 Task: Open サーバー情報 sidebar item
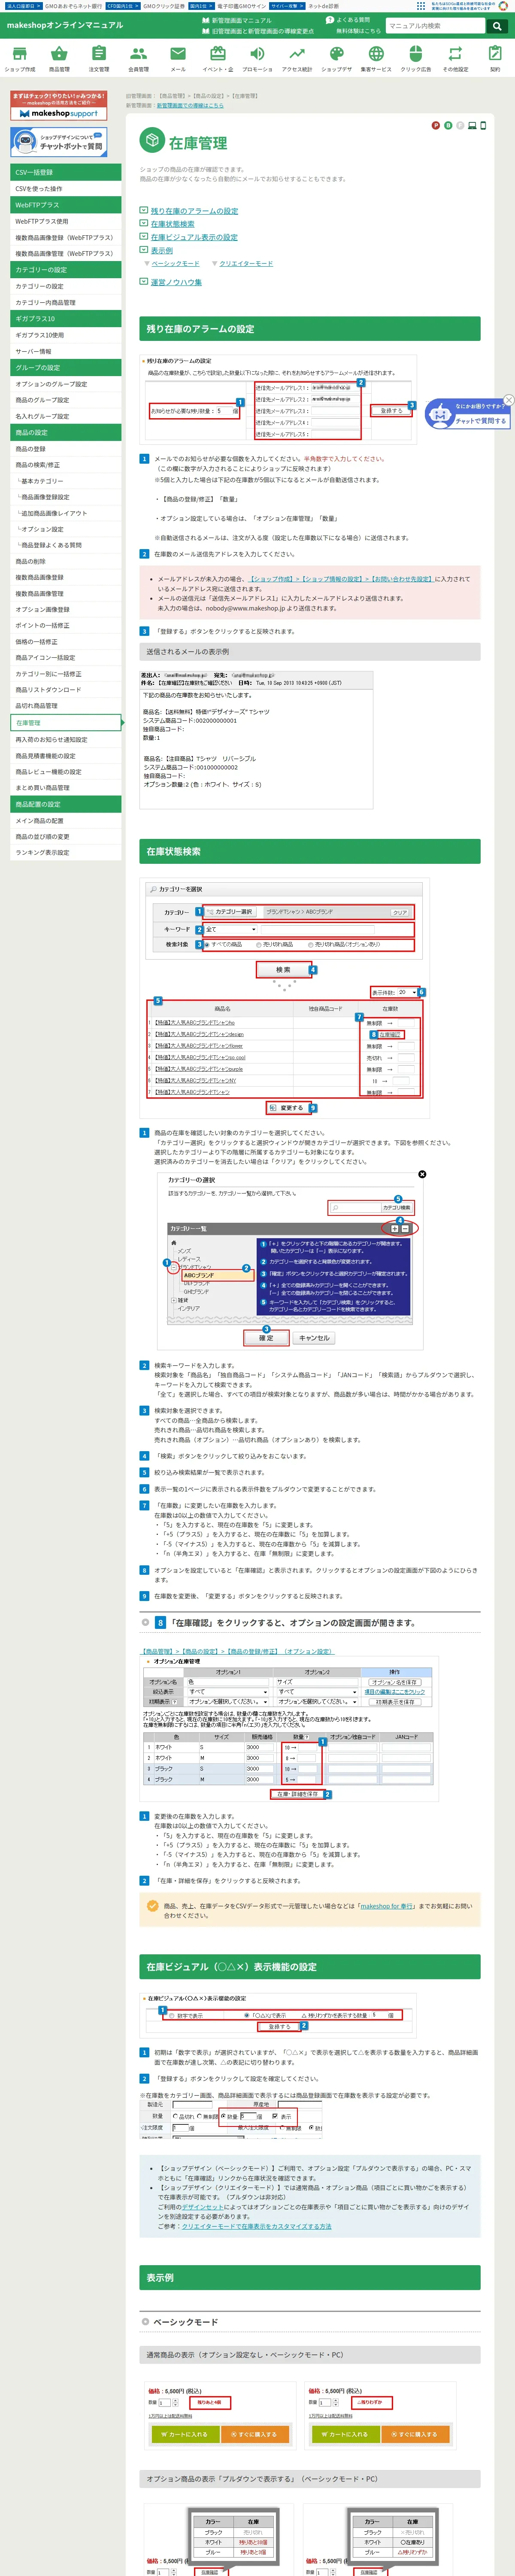click(66, 352)
